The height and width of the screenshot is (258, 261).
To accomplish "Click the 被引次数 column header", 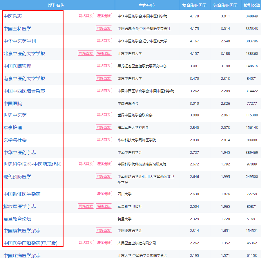I will pos(252,5).
